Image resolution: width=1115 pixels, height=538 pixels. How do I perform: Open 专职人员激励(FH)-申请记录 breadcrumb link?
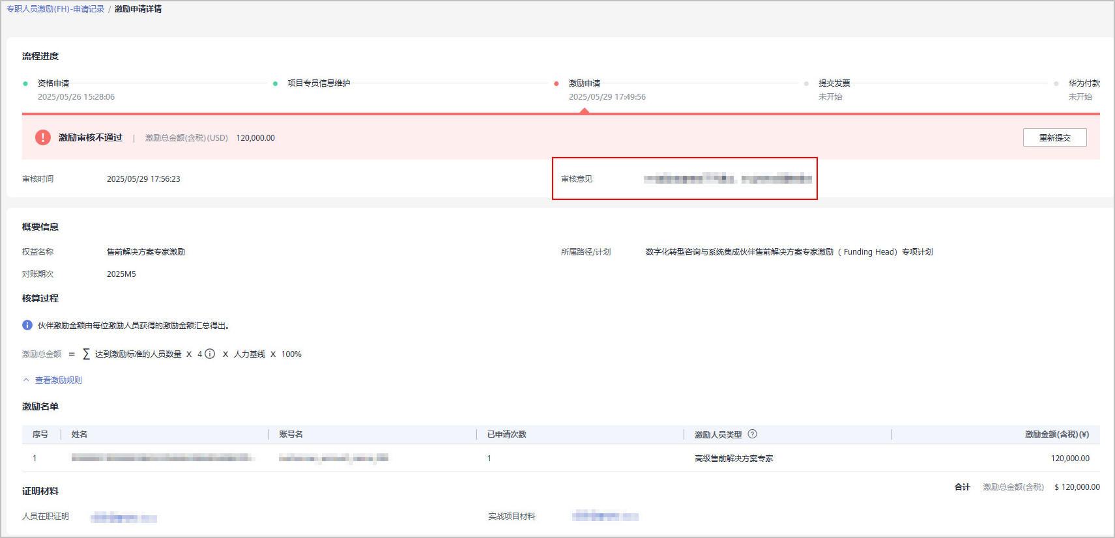(x=55, y=9)
